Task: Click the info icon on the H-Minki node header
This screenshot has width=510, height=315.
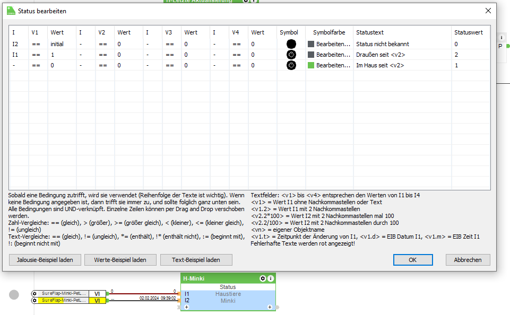Action: [x=270, y=278]
